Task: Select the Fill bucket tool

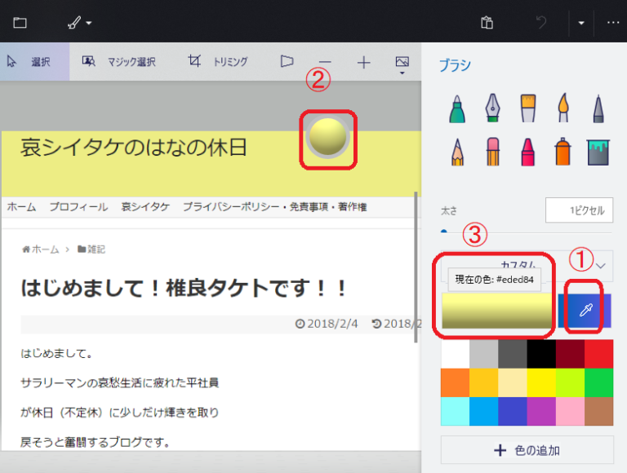Action: pos(598,150)
